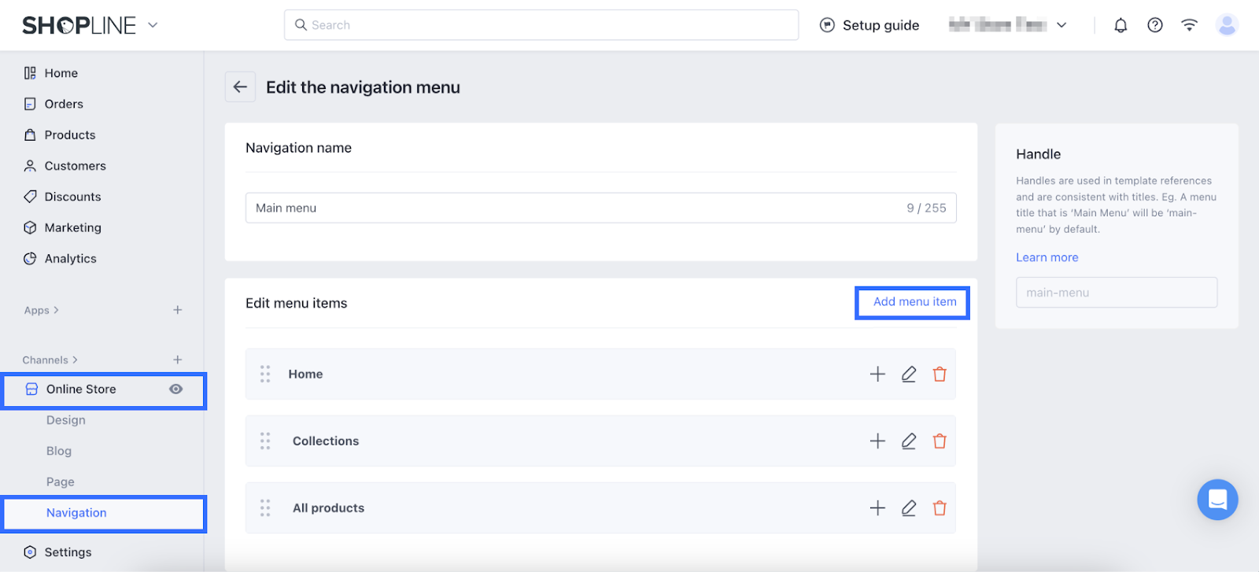This screenshot has height=572, width=1259.
Task: Click the Collections menu item label
Action: [x=326, y=441]
